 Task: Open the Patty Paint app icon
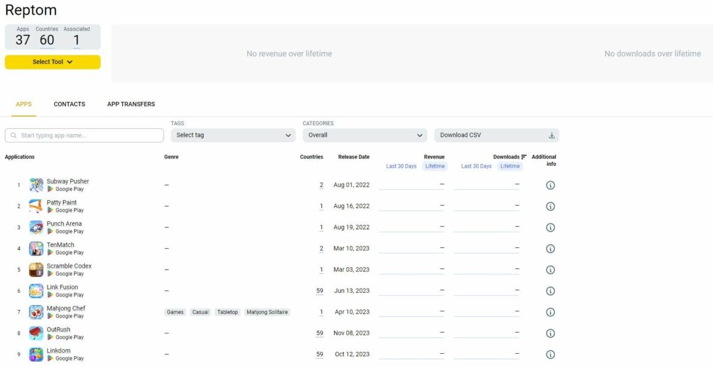tap(36, 206)
